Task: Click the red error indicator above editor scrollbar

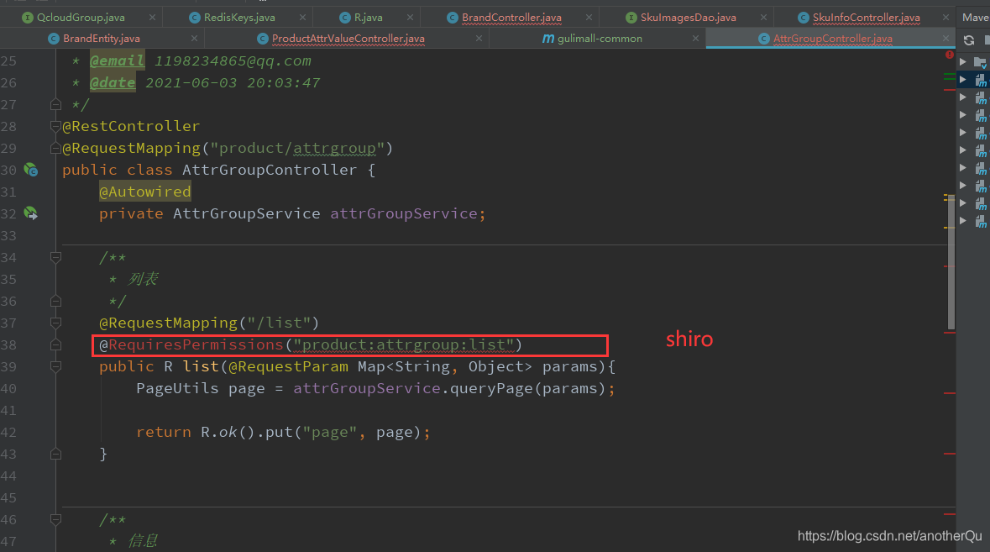Action: click(x=950, y=55)
